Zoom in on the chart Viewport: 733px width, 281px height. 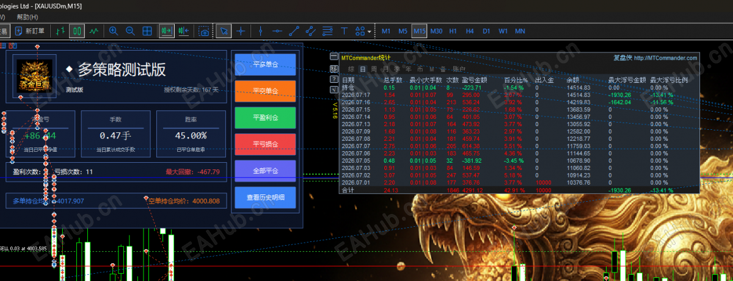click(114, 30)
